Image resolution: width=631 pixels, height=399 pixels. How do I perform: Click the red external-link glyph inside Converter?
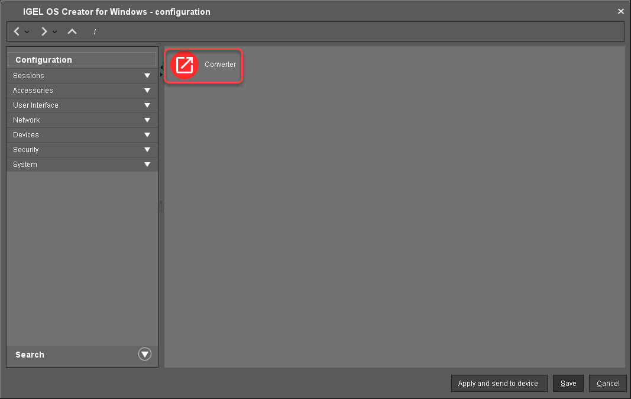[185, 65]
